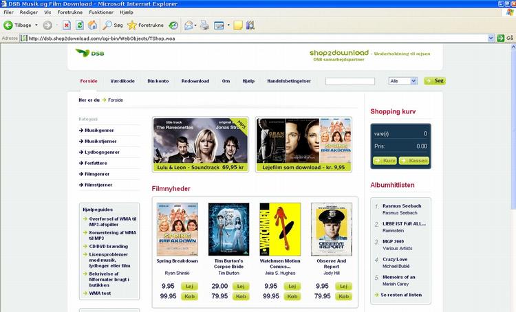Click the printer icon
The image size is (516, 312).
tap(205, 25)
